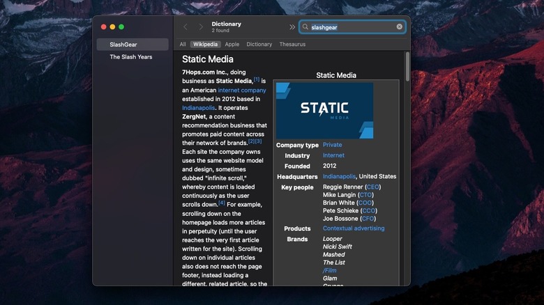Image resolution: width=544 pixels, height=305 pixels.
Task: Follow the CEO link next to Reggie Renner
Action: (x=373, y=187)
